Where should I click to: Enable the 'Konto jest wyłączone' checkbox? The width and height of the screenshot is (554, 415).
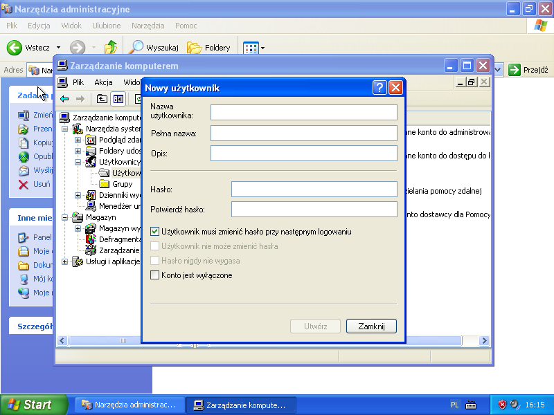154,275
